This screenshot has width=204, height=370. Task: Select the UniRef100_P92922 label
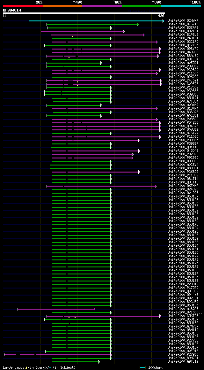183,154
